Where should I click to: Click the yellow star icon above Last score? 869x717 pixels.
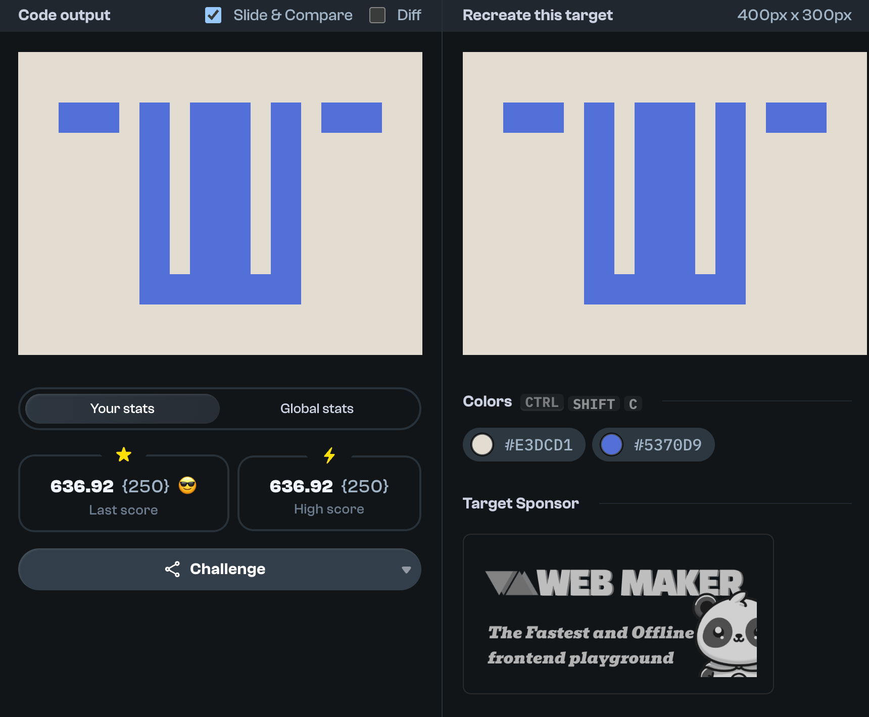[x=124, y=455]
